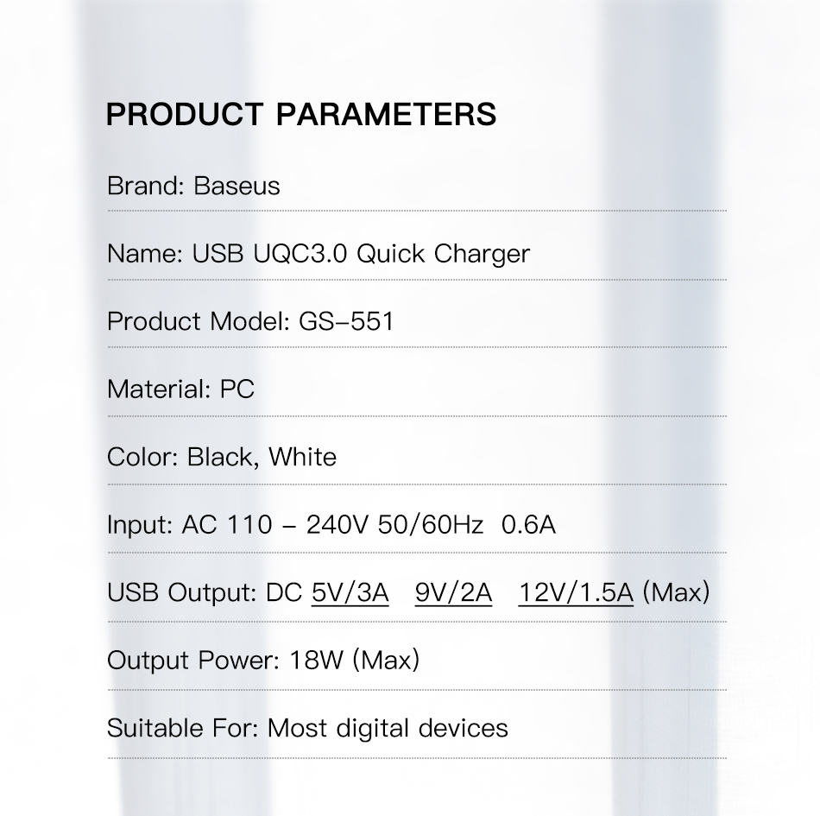Screen dimensions: 820x816
Task: Click Suitable For: Most digital devices
Action: [307, 728]
